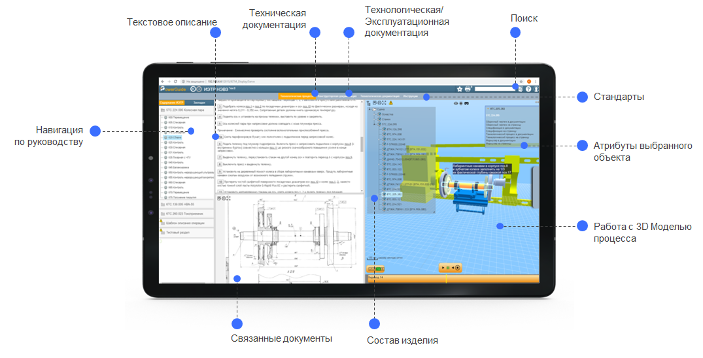Screen dimensions: 703x358
Task: Open the help question mark icon
Action: 528,89
